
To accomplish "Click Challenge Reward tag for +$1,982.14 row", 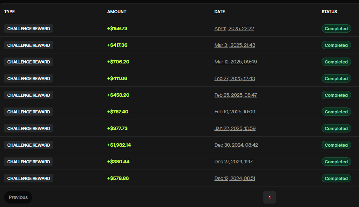I will (x=28, y=145).
